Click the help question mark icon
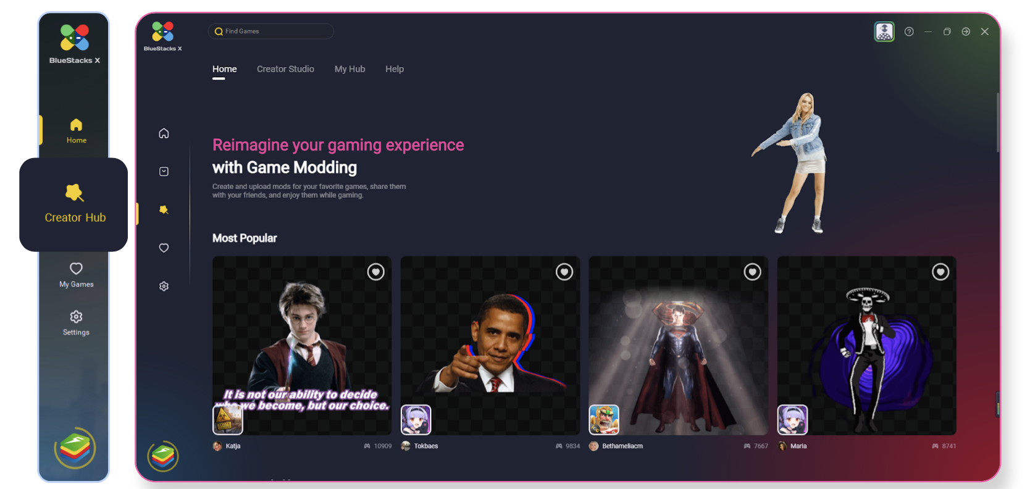 (909, 31)
